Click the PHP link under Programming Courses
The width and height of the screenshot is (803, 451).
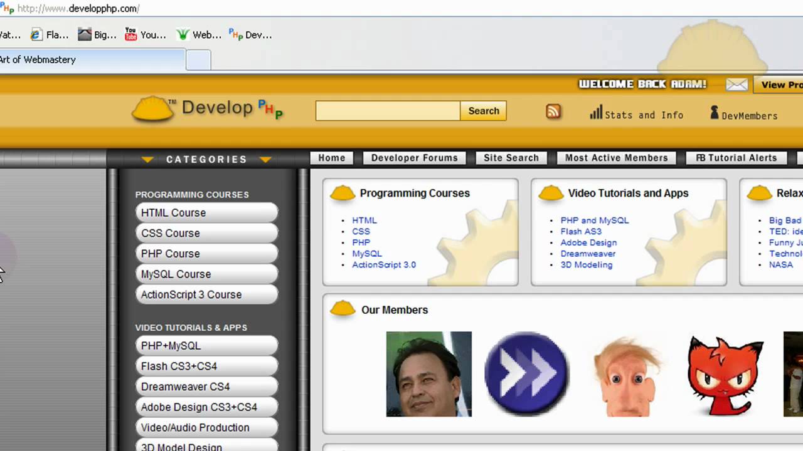[x=361, y=242]
